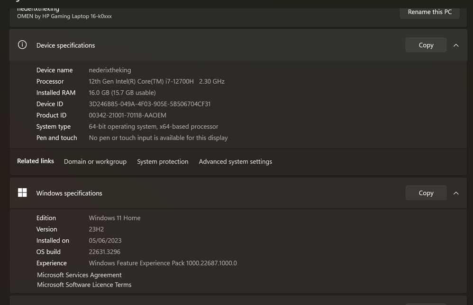Click the Windows logo icon beside Windows specifications
Screen dimensions: 473x305
22,192
